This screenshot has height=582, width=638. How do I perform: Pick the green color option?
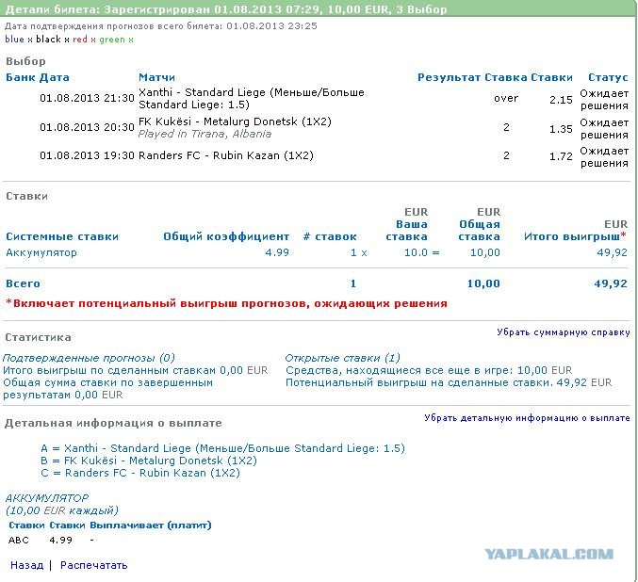pos(112,40)
